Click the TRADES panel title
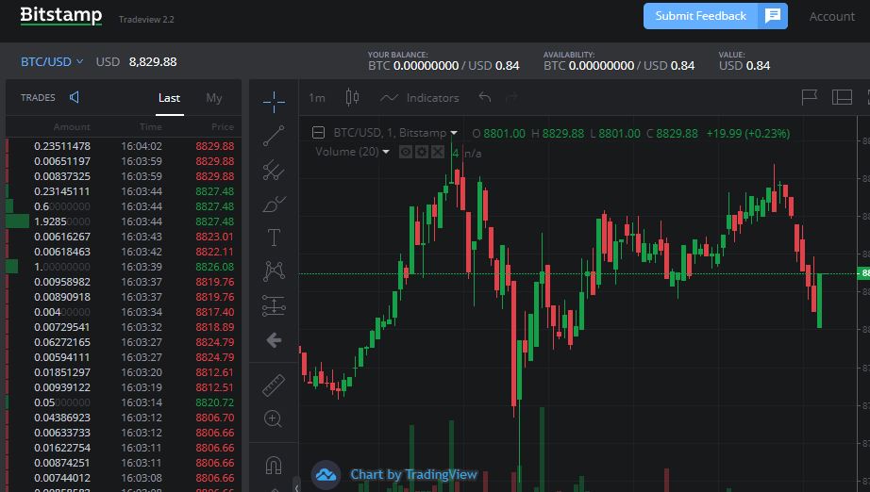The image size is (870, 492). pyautogui.click(x=38, y=97)
